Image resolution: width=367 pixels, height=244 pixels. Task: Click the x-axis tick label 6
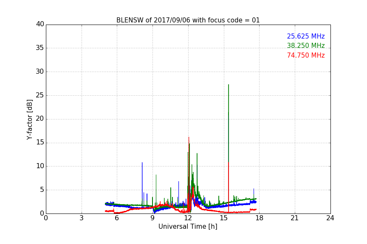[x=117, y=218]
